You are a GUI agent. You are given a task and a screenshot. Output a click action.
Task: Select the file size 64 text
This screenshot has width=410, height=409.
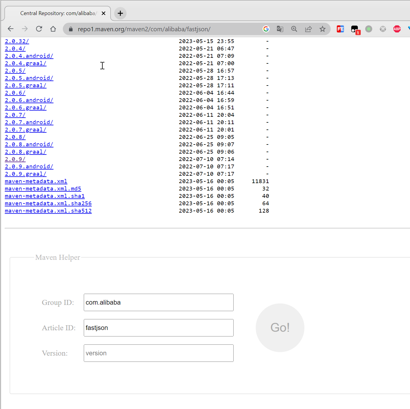coord(265,203)
